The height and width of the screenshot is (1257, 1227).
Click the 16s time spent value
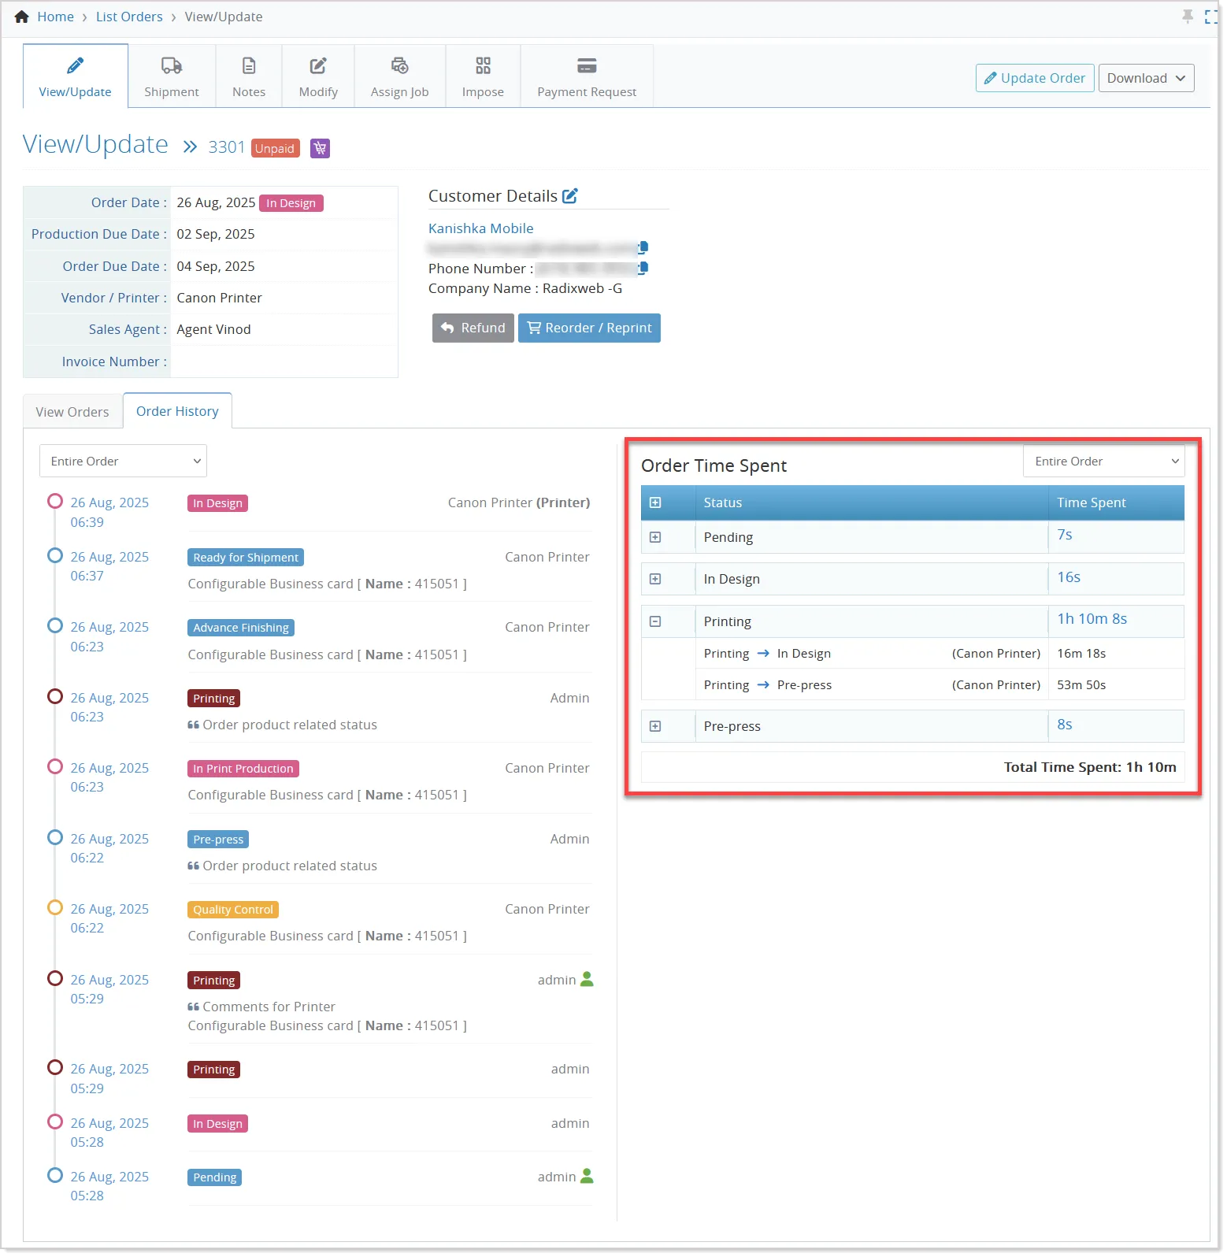click(x=1069, y=577)
